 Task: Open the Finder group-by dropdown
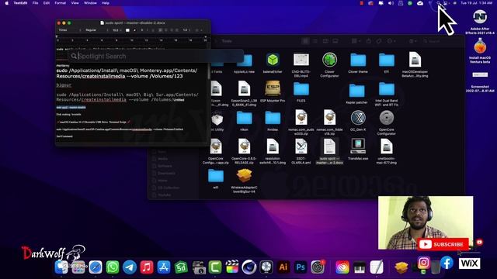[x=356, y=41]
